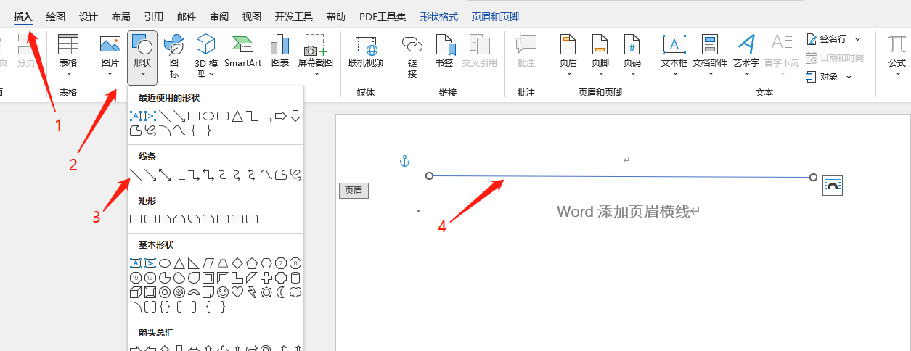Select the Cloud shape
Viewport: 911px width, 351px height.
pyautogui.click(x=295, y=292)
